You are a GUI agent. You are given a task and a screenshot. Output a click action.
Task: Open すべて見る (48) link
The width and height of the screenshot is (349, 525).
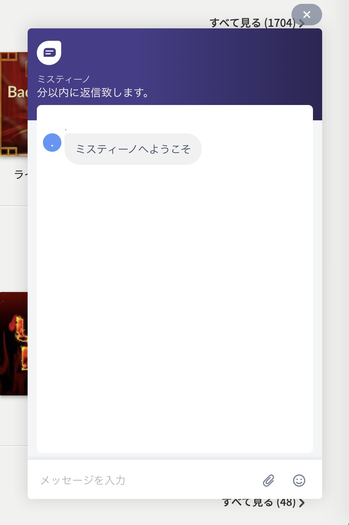point(264,502)
